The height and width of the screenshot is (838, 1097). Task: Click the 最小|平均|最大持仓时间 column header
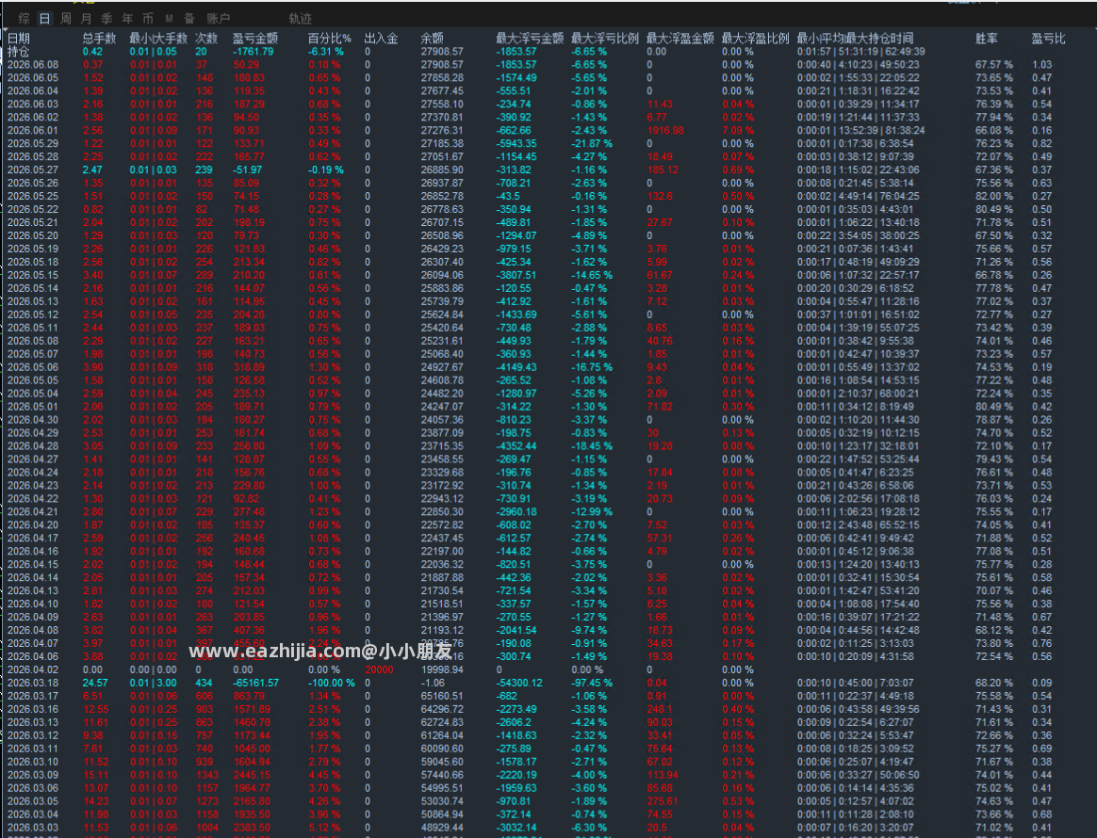[855, 39]
